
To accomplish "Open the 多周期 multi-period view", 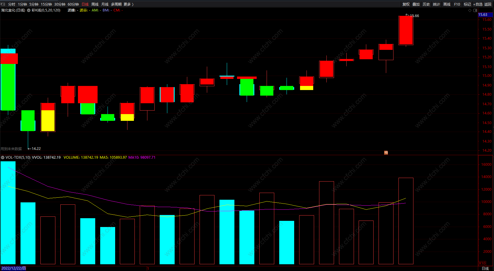I will 116,4.
